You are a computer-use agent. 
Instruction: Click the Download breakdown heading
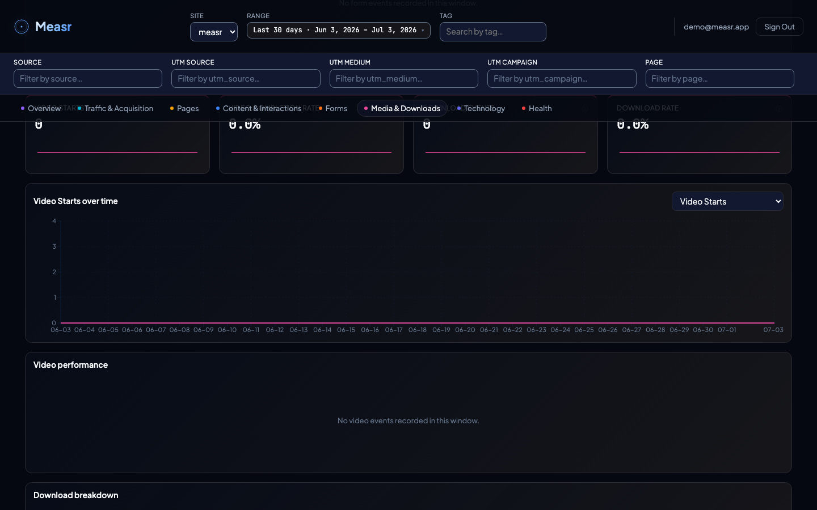[x=76, y=495]
